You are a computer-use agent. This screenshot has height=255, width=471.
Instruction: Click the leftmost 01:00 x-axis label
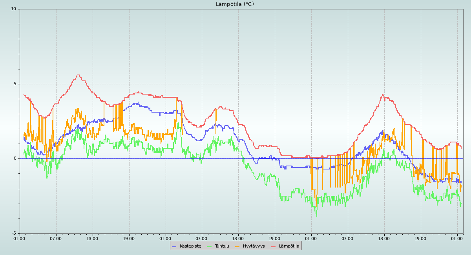pyautogui.click(x=20, y=239)
